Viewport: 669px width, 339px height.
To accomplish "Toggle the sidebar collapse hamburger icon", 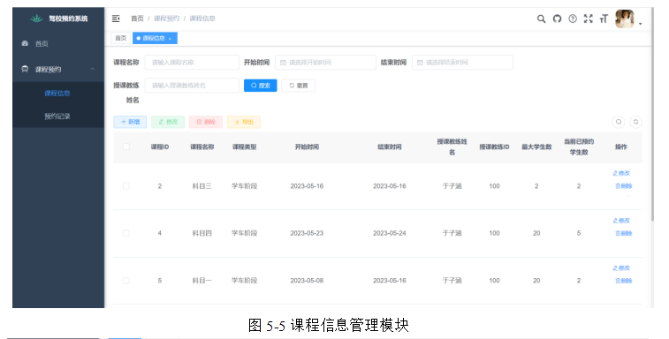I will pyautogui.click(x=116, y=19).
